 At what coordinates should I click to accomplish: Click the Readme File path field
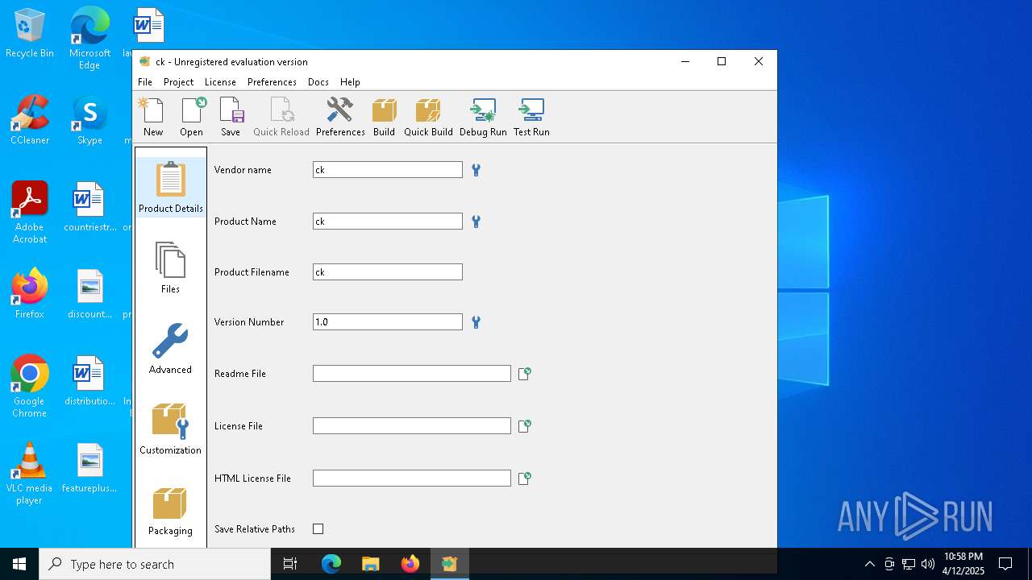pos(412,374)
